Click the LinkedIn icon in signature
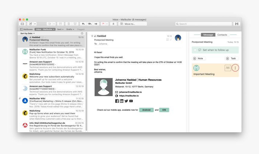This screenshot has width=259, height=154. [x=122, y=101]
